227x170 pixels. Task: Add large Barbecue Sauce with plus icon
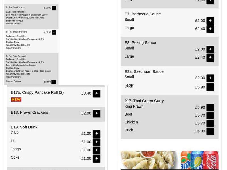click(x=210, y=29)
